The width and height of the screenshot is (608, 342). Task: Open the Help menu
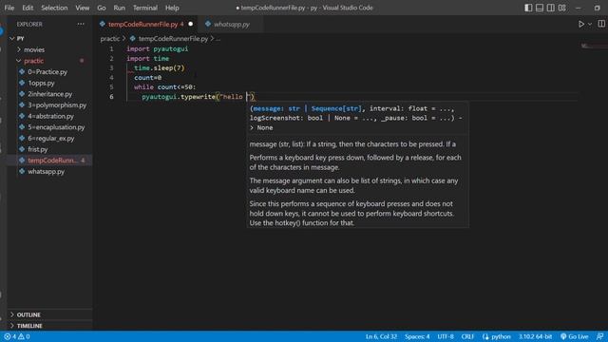[172, 8]
